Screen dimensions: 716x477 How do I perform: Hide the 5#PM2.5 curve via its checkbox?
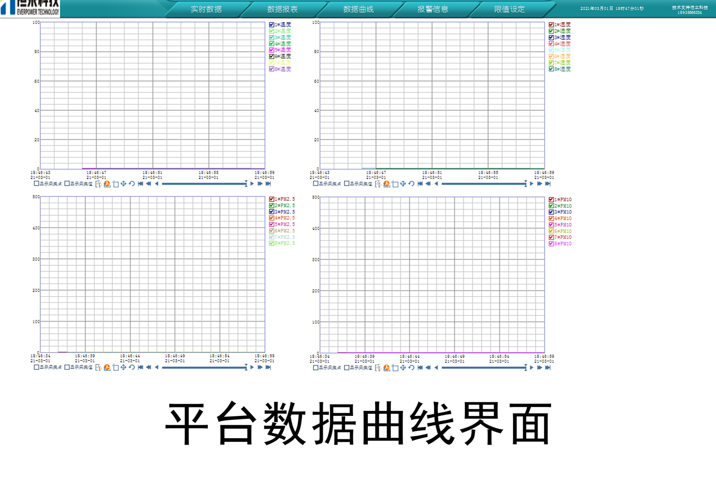tap(271, 225)
